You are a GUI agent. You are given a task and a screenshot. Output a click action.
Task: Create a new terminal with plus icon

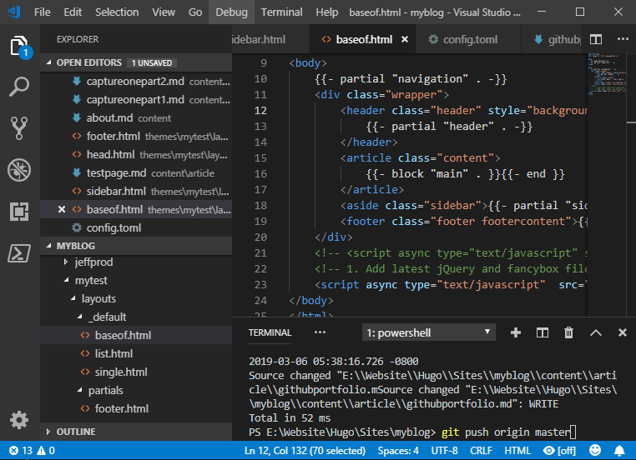516,332
